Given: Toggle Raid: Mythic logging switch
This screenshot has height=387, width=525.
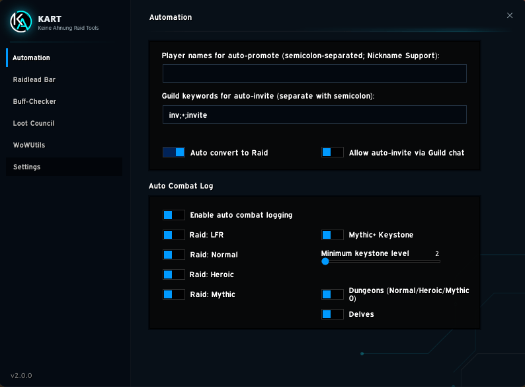Looking at the screenshot, I should click(174, 294).
